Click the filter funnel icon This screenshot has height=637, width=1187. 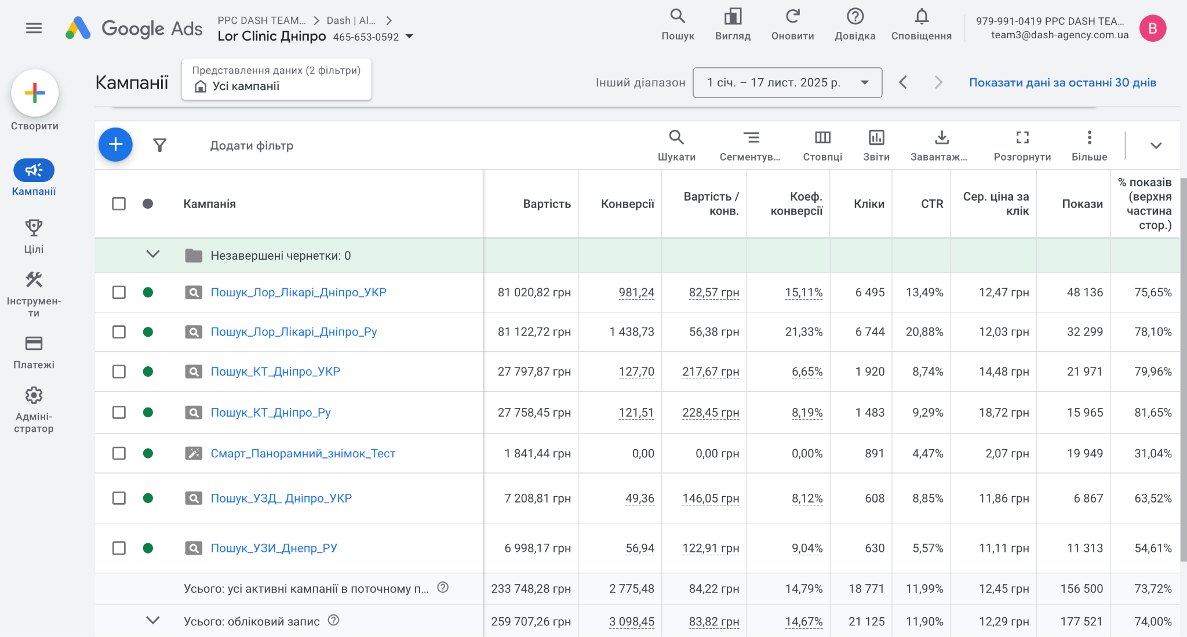[x=160, y=145]
